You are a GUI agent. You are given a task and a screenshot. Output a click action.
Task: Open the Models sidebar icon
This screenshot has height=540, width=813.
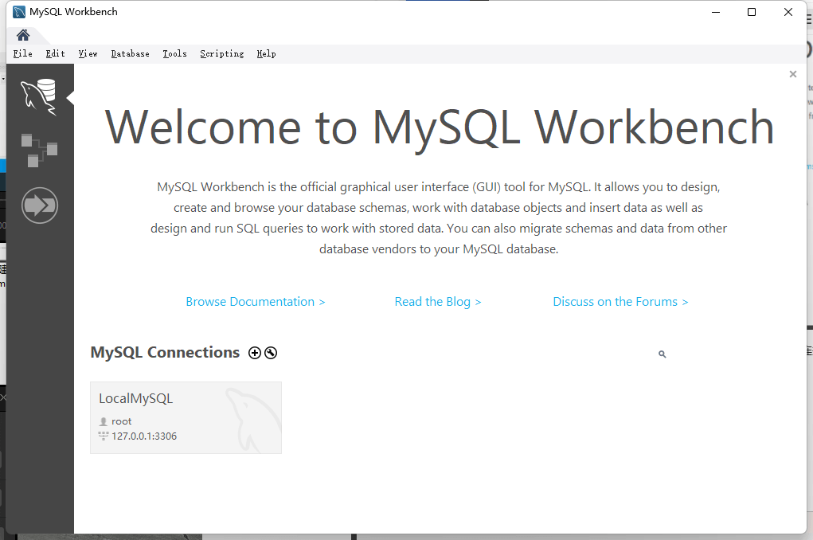(39, 151)
